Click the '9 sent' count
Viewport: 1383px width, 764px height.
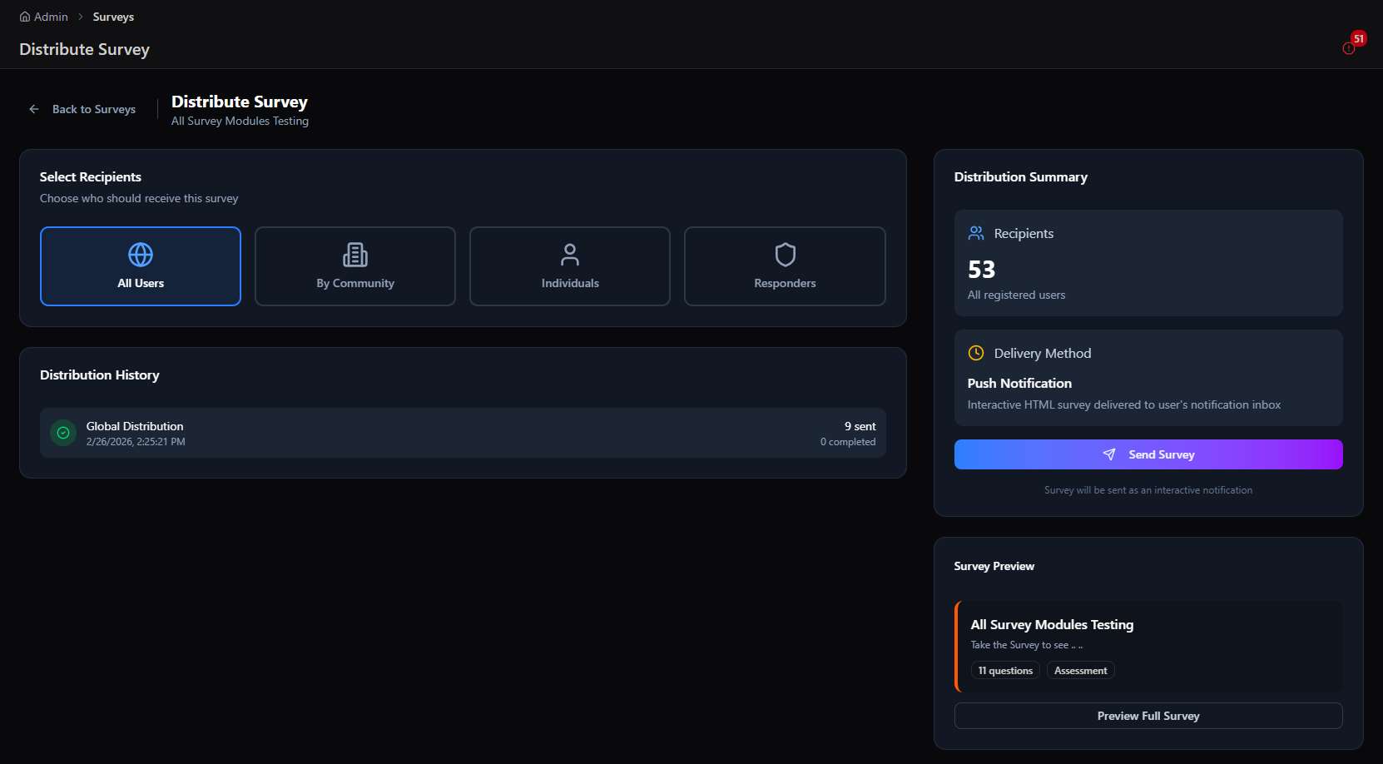coord(860,426)
